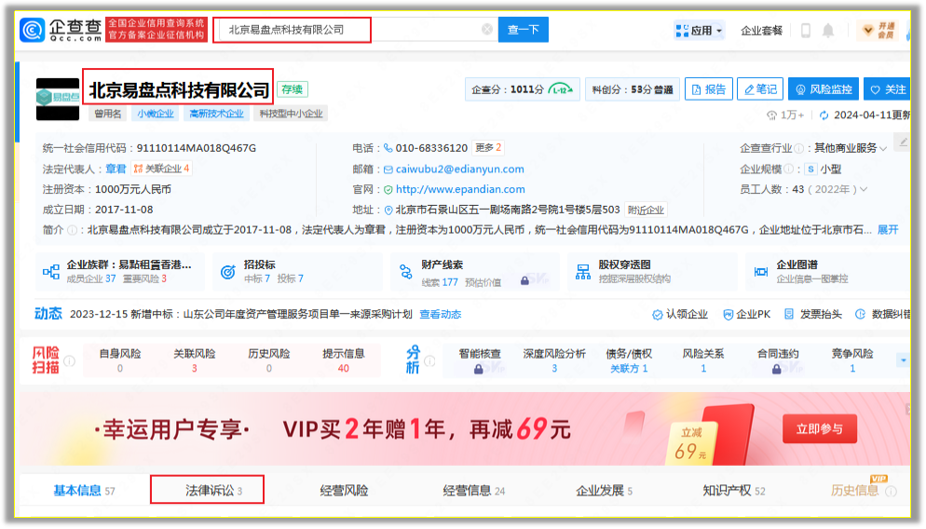The height and width of the screenshot is (529, 926).
Task: Open the 企业图谱 icon
Action: 760,272
